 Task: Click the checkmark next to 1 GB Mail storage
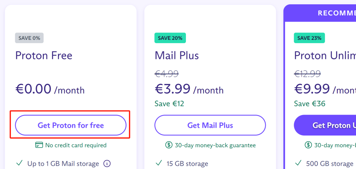[19, 163]
